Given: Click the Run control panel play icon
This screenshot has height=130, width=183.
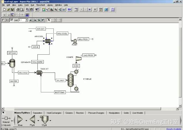Looking at the screenshot, I should point(81,9).
